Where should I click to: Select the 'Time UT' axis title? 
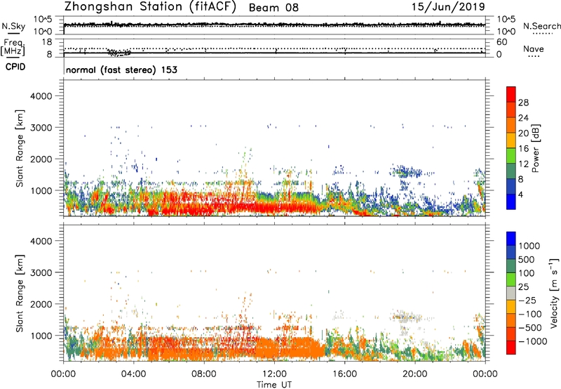click(x=274, y=385)
